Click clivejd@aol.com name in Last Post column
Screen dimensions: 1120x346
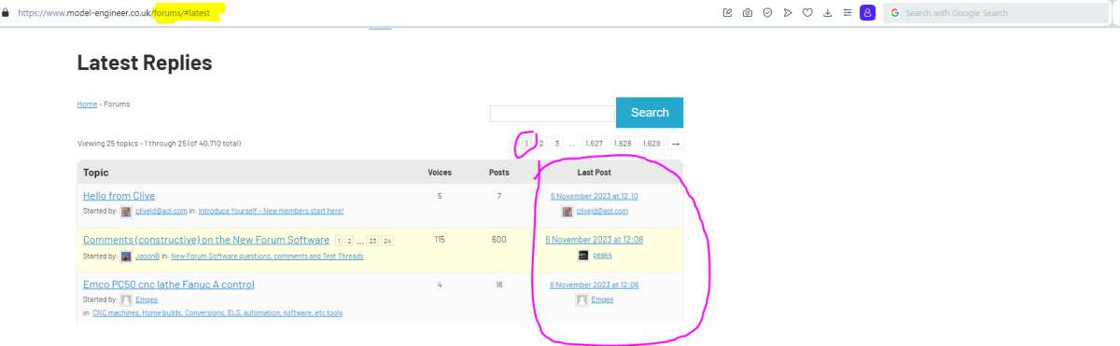(x=602, y=212)
